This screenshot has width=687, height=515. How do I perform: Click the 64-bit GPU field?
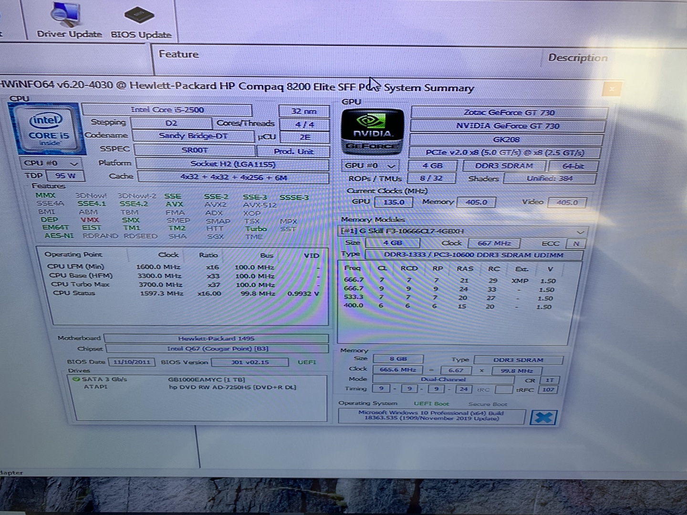pos(573,166)
